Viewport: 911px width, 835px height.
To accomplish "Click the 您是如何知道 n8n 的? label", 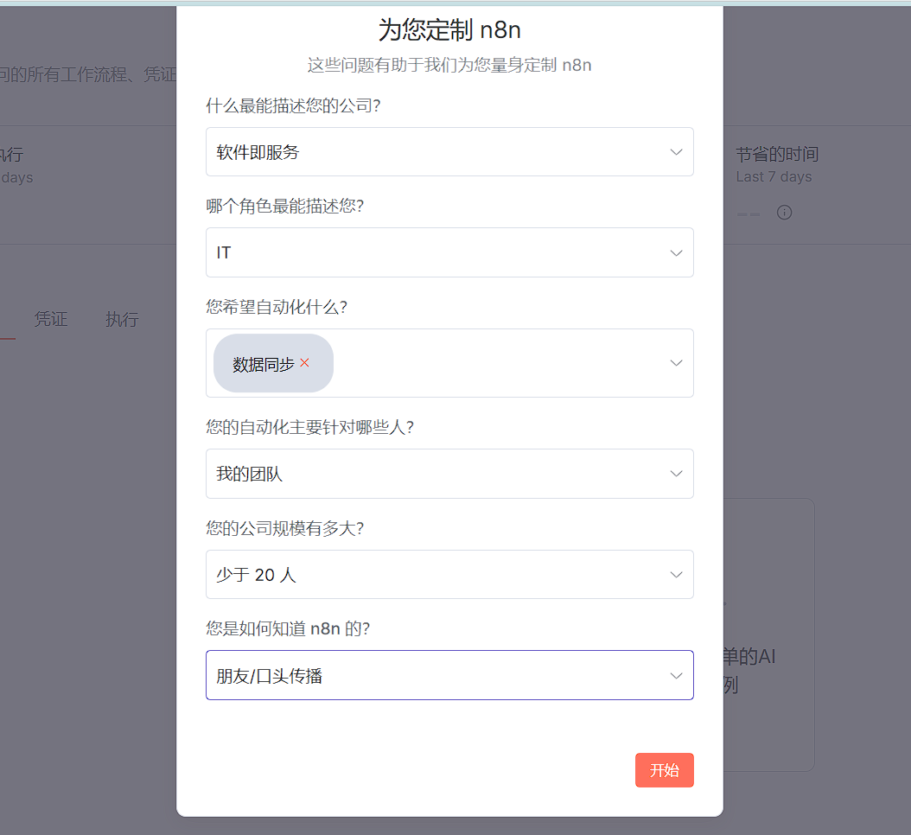I will coord(288,628).
